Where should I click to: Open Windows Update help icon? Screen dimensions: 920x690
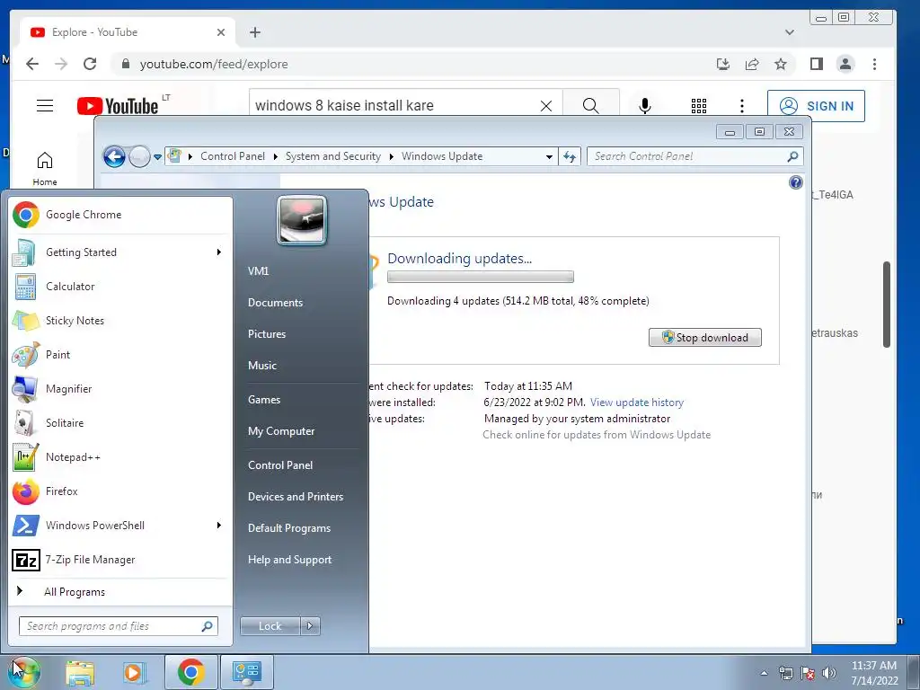pyautogui.click(x=796, y=182)
